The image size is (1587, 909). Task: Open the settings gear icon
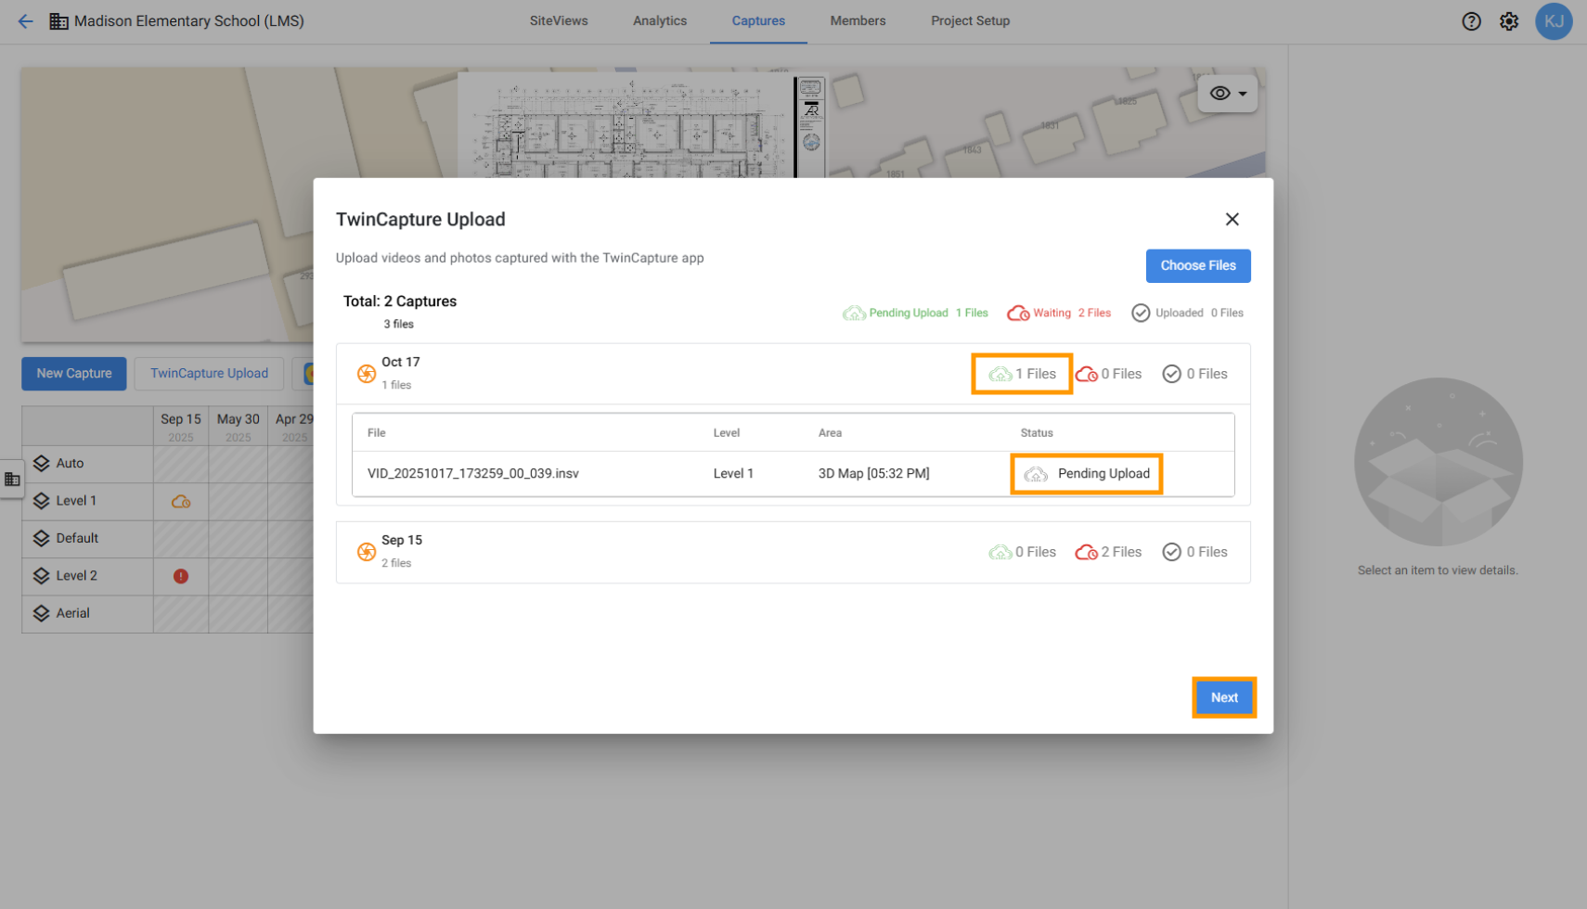1509,21
